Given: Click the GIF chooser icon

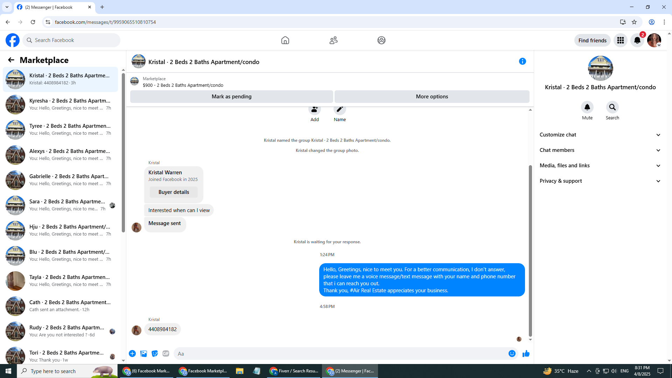Looking at the screenshot, I should tap(166, 353).
